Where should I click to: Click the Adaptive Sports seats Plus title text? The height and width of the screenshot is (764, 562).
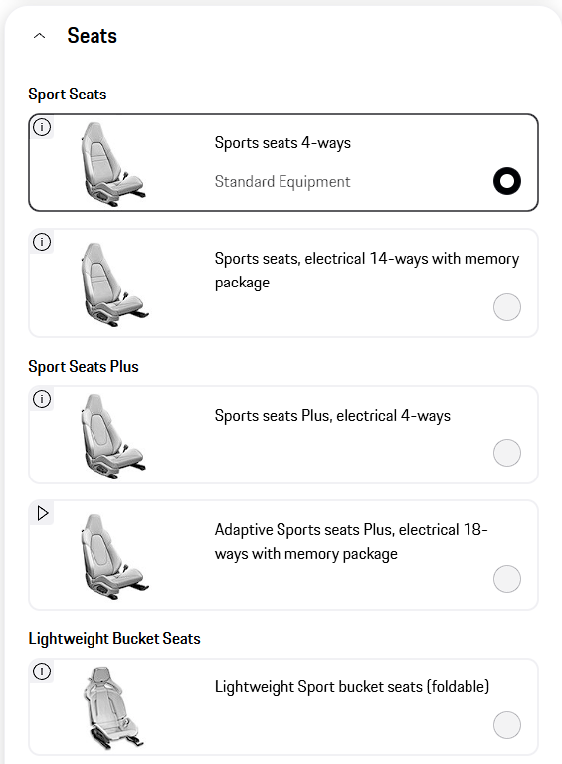[x=351, y=542]
